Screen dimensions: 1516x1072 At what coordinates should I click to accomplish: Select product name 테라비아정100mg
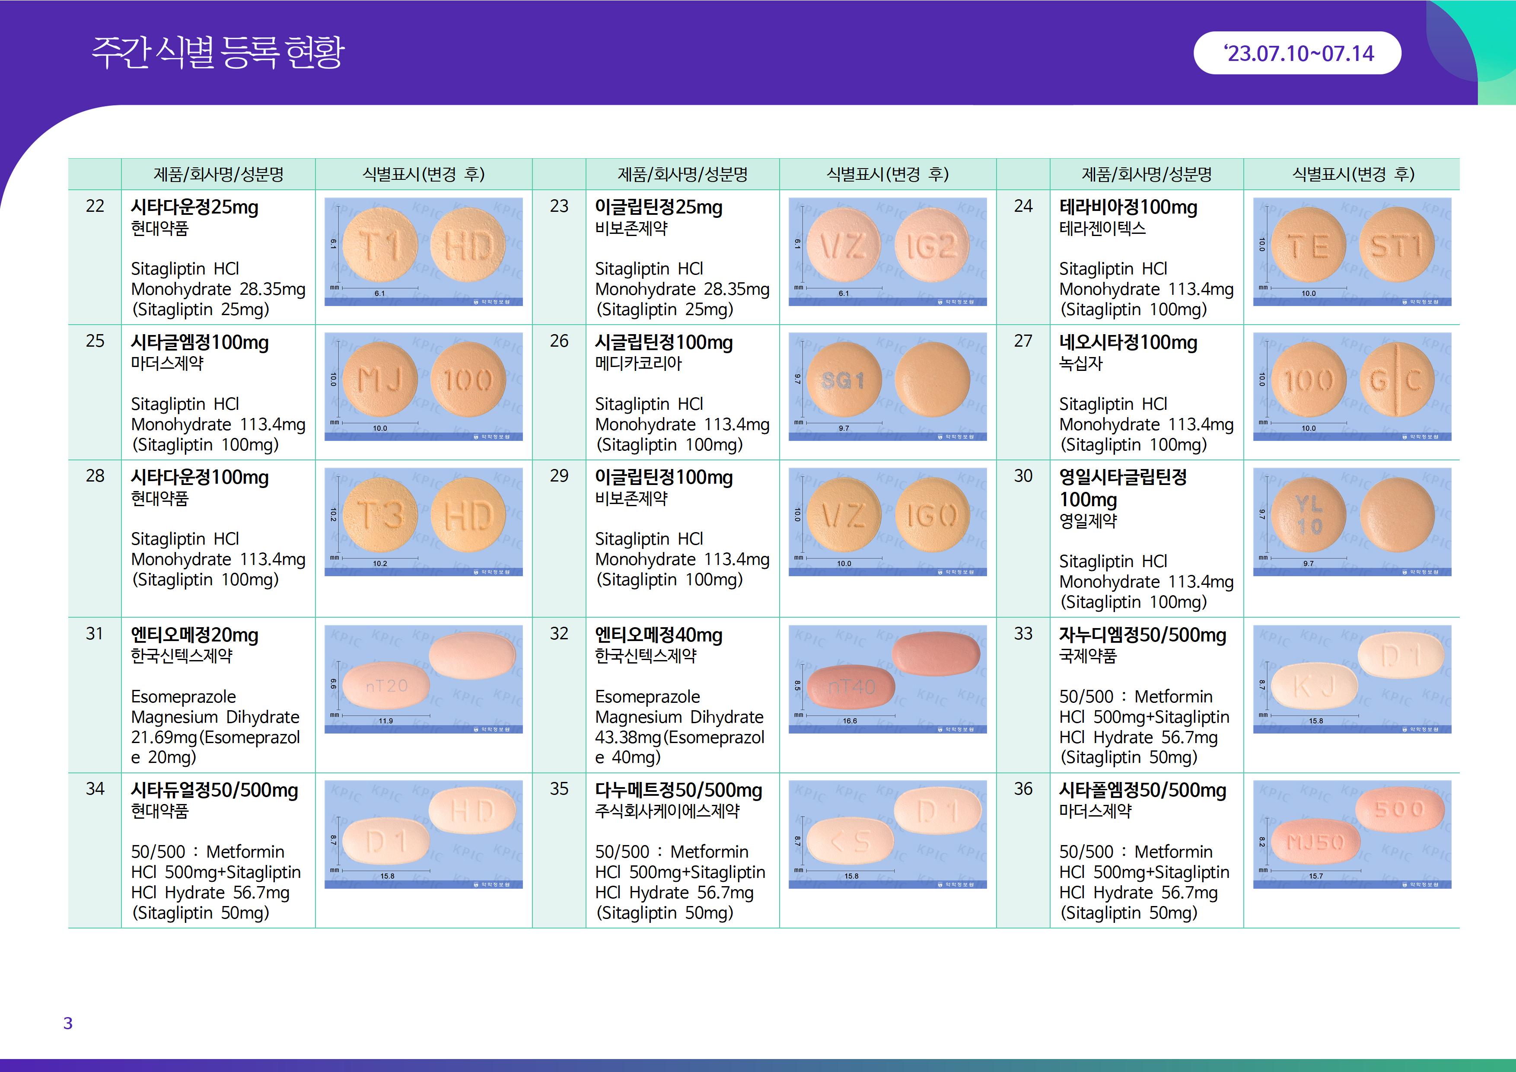[1128, 207]
